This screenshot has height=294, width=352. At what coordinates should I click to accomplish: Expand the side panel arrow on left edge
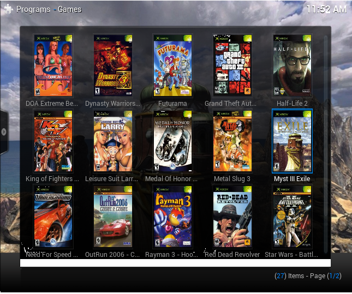click(x=4, y=132)
